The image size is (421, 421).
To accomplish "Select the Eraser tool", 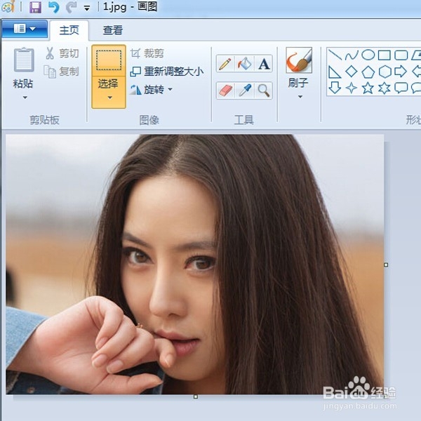I will pos(225,91).
